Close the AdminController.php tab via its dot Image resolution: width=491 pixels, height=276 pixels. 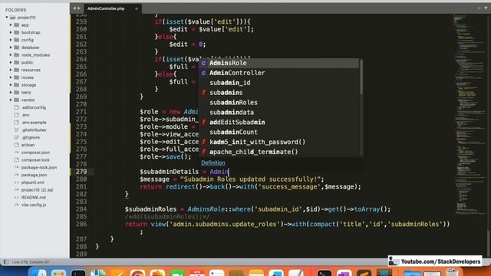point(137,8)
